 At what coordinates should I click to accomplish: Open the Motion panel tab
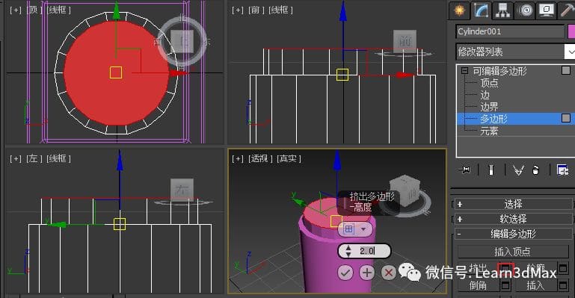[x=525, y=10]
